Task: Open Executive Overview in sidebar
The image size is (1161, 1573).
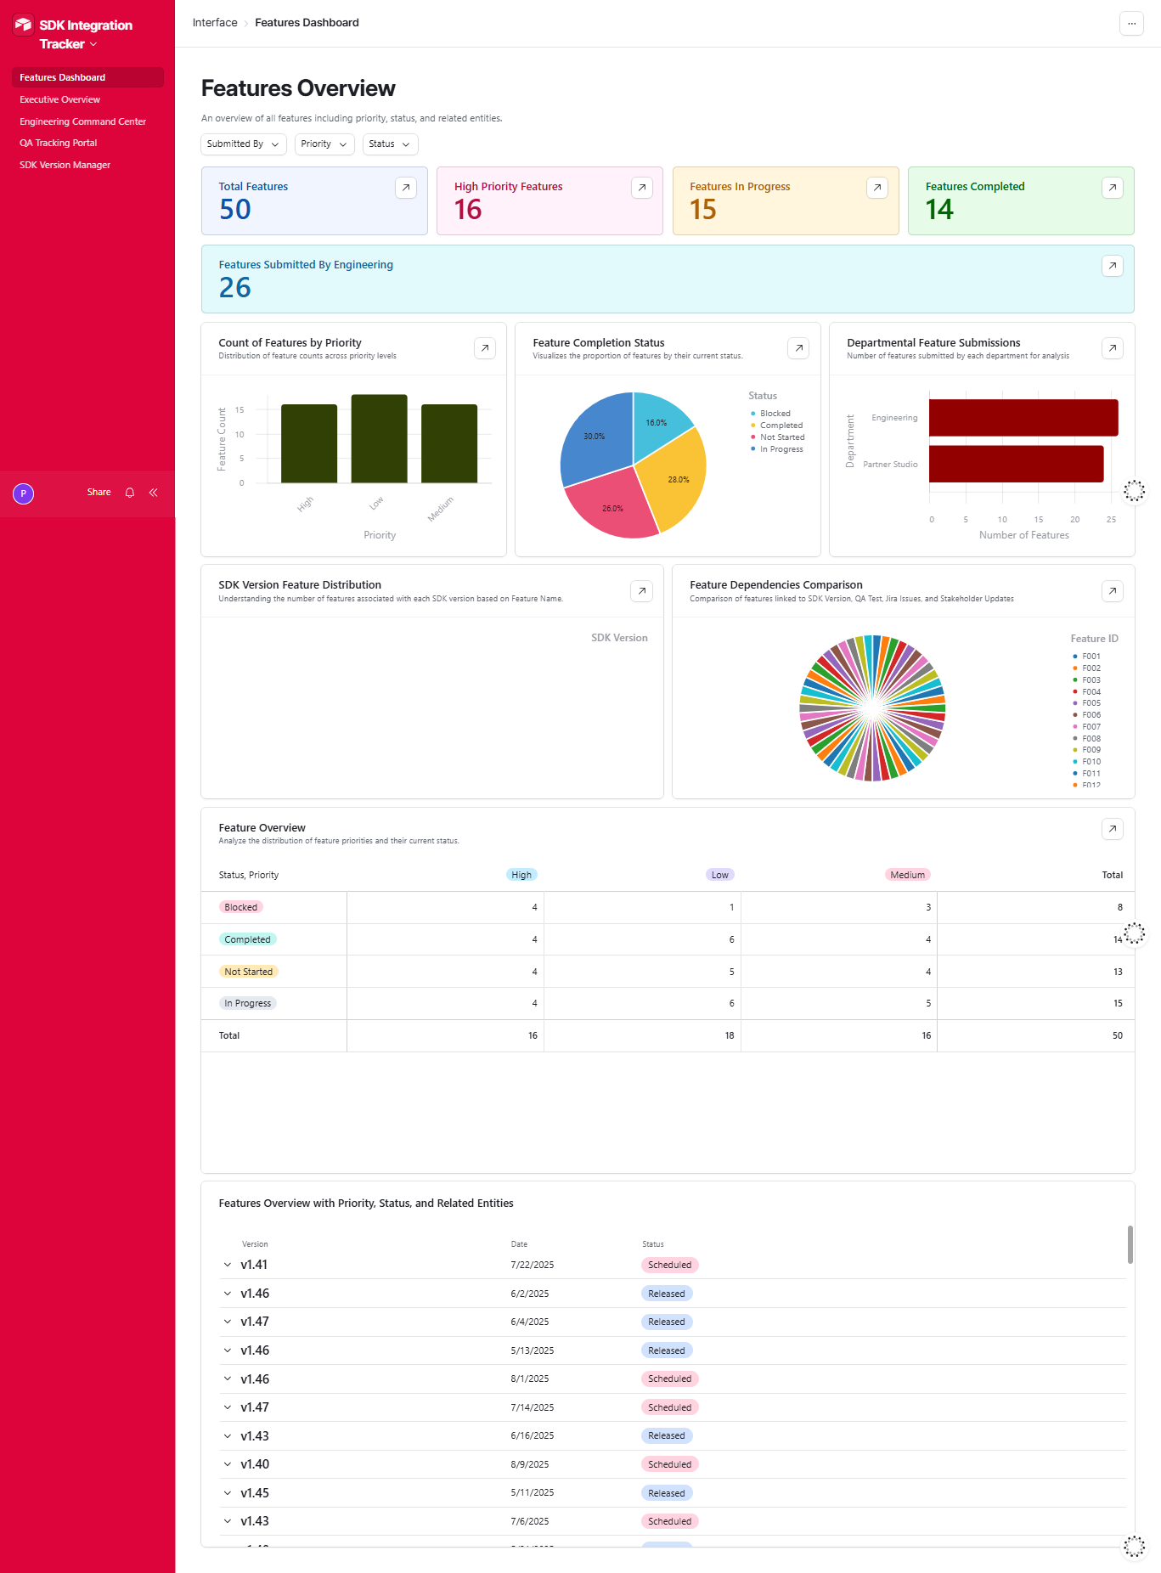Action: (59, 99)
